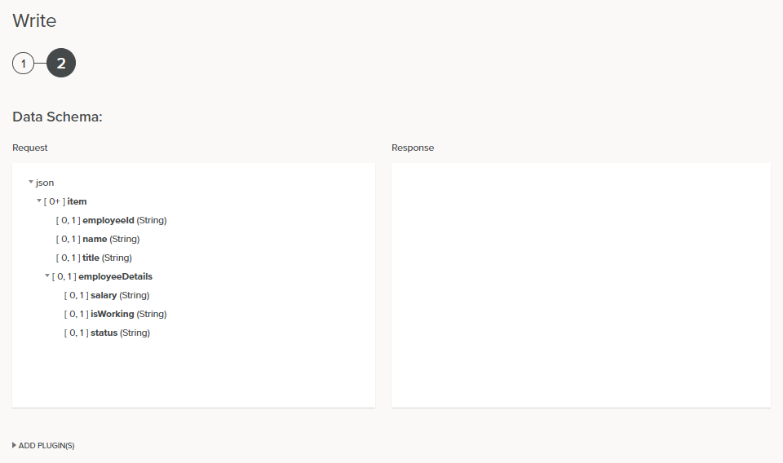Expand the ADD PLUGIN(S) section

[43, 446]
